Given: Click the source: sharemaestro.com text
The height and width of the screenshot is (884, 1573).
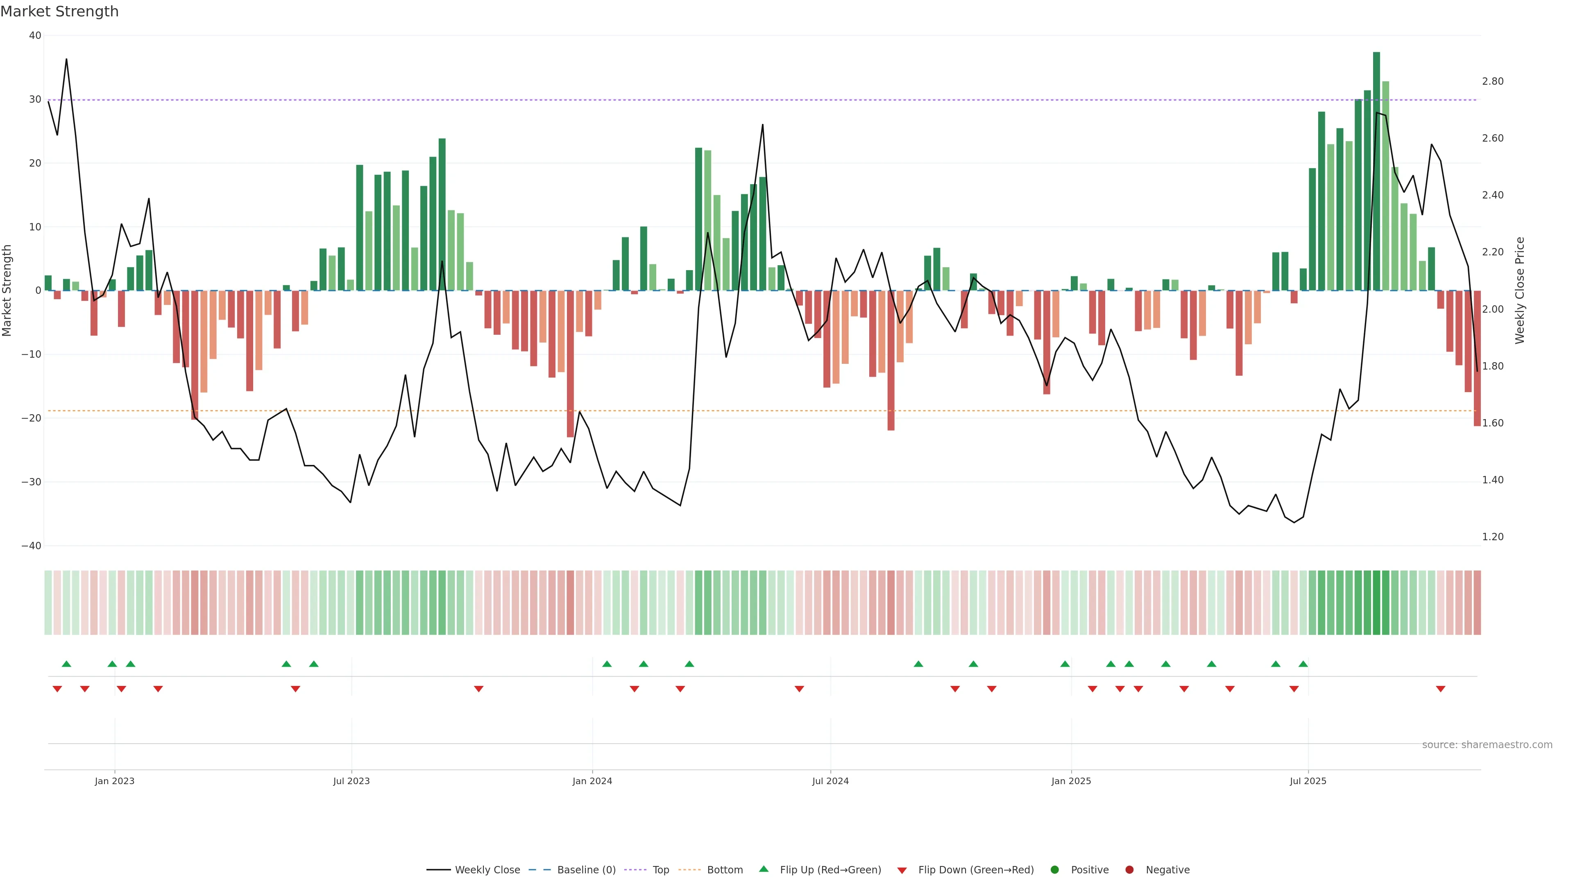Looking at the screenshot, I should pyautogui.click(x=1487, y=745).
